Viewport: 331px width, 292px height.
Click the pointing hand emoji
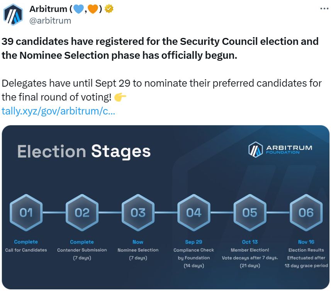[121, 97]
